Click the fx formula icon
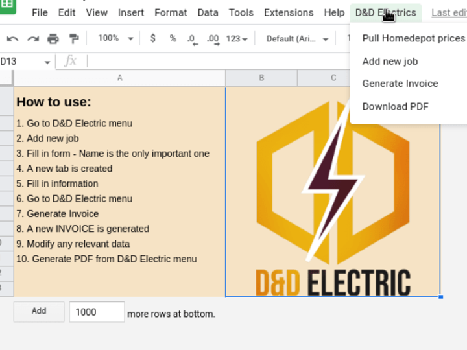Screen dimensions: 467x350 [71, 61]
